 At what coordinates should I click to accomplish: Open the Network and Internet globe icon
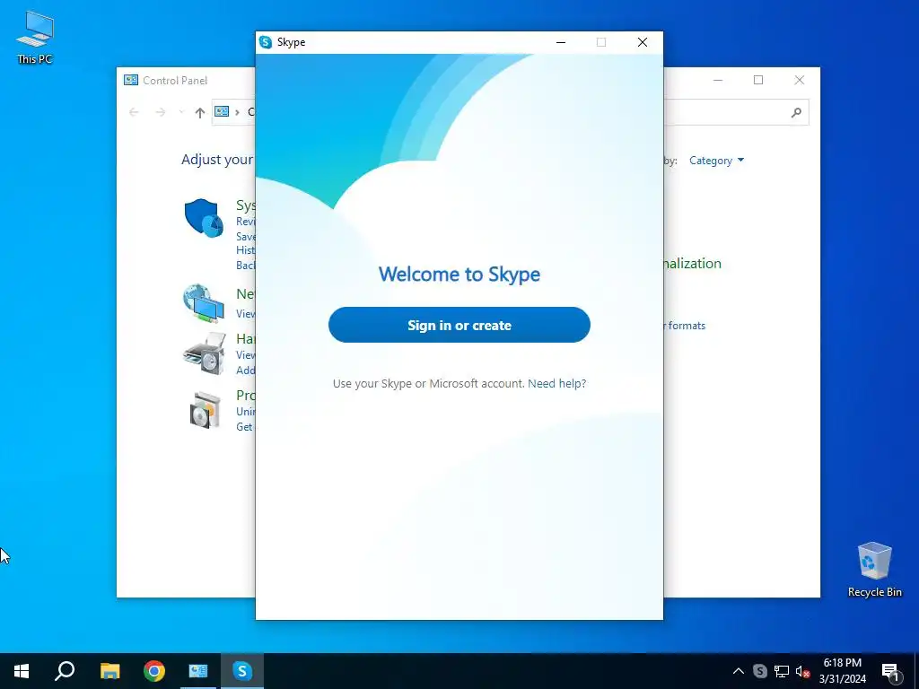pos(204,303)
